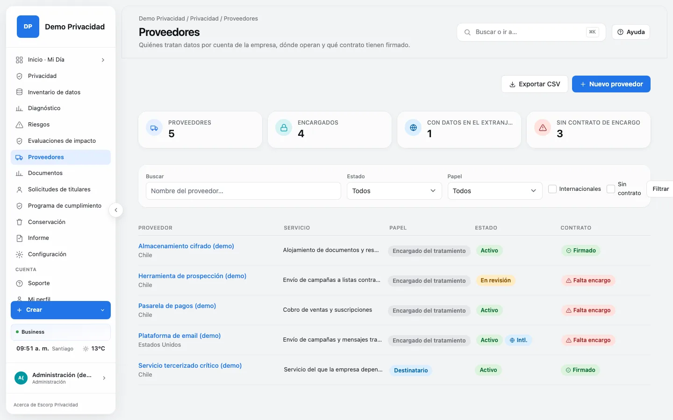
Task: Open Documentos in the sidebar
Action: 61,173
